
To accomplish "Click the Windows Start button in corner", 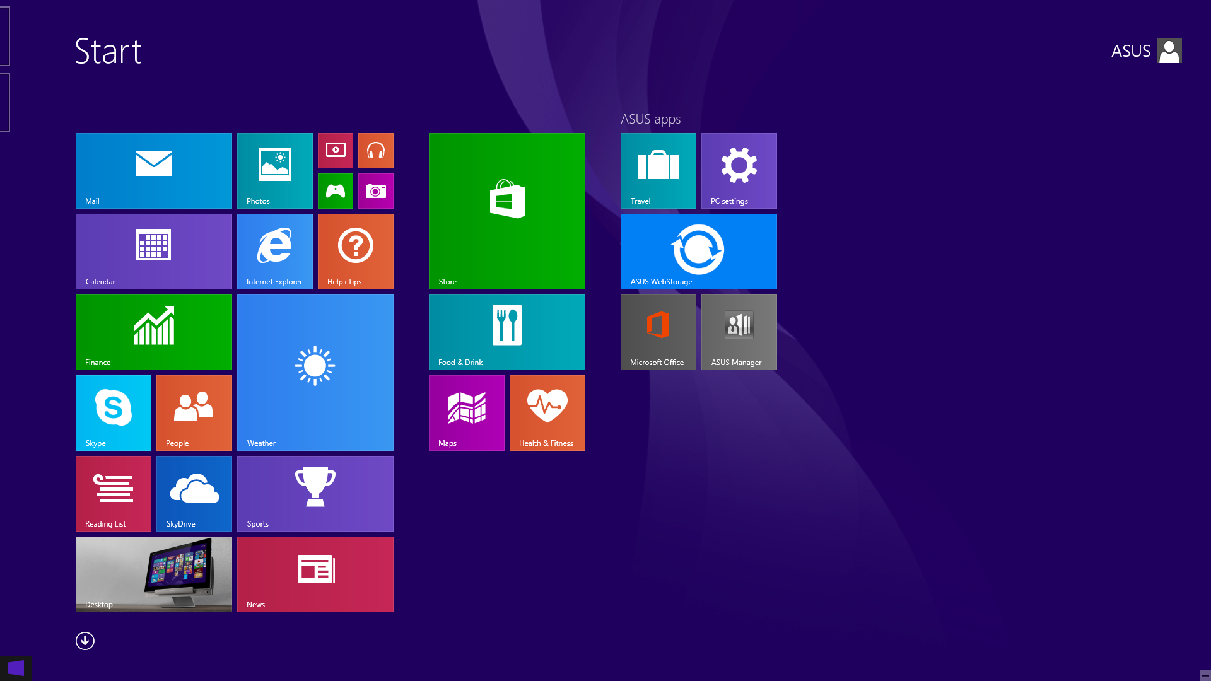I will [x=16, y=668].
